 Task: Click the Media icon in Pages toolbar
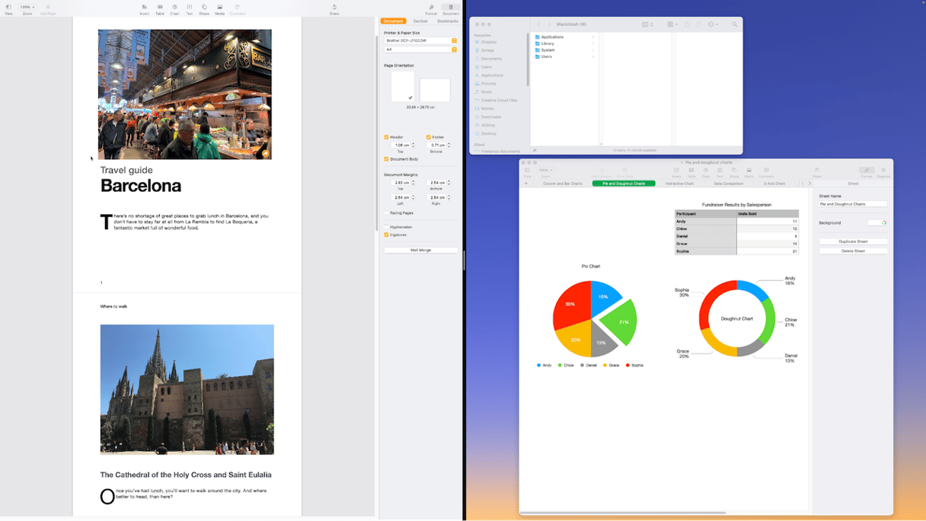(x=219, y=8)
